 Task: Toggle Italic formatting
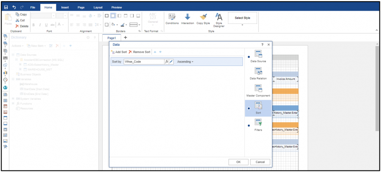click(x=40, y=25)
